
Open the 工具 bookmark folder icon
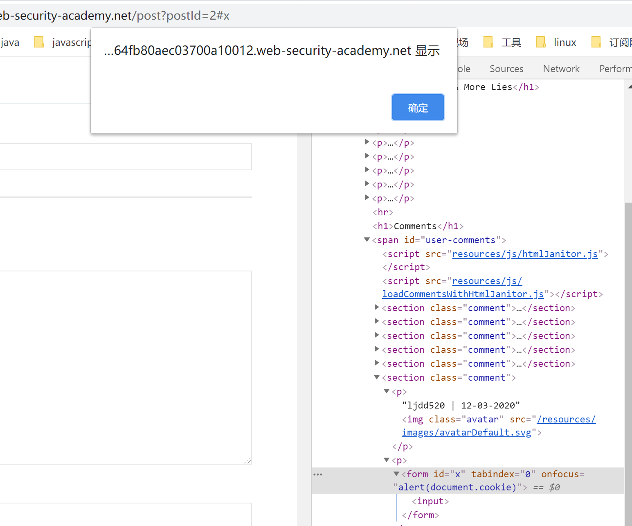pyautogui.click(x=488, y=42)
